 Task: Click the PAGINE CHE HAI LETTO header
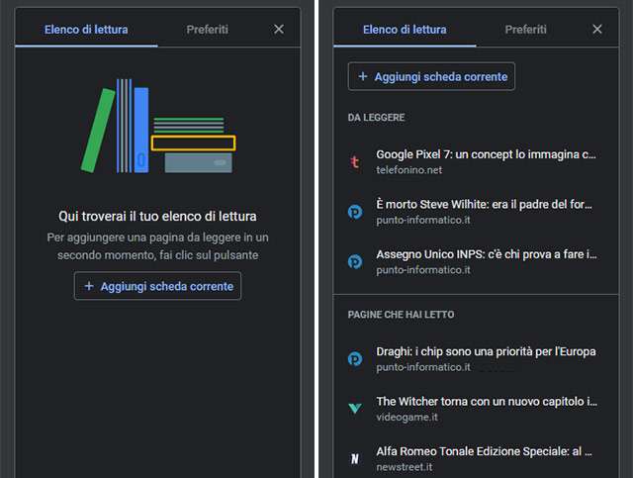click(x=401, y=315)
